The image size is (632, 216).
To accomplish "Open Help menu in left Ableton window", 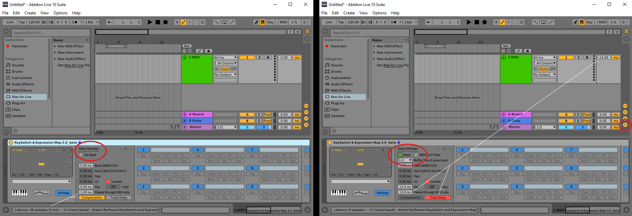I will (76, 13).
